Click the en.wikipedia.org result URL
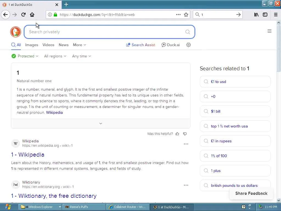This screenshot has width=281, height=211. (47, 146)
